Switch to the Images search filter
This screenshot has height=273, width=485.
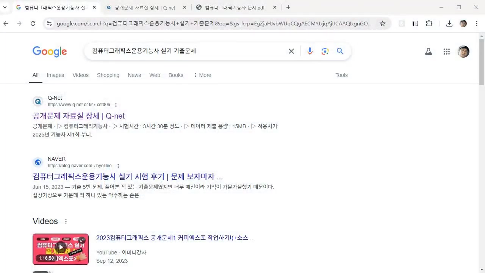[x=55, y=75]
